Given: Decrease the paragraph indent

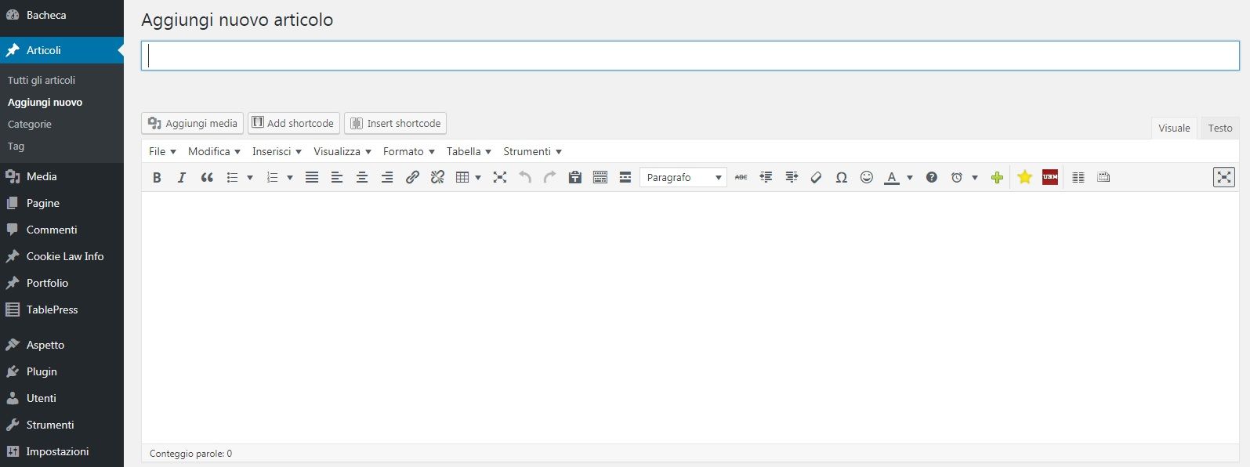Looking at the screenshot, I should click(x=766, y=177).
